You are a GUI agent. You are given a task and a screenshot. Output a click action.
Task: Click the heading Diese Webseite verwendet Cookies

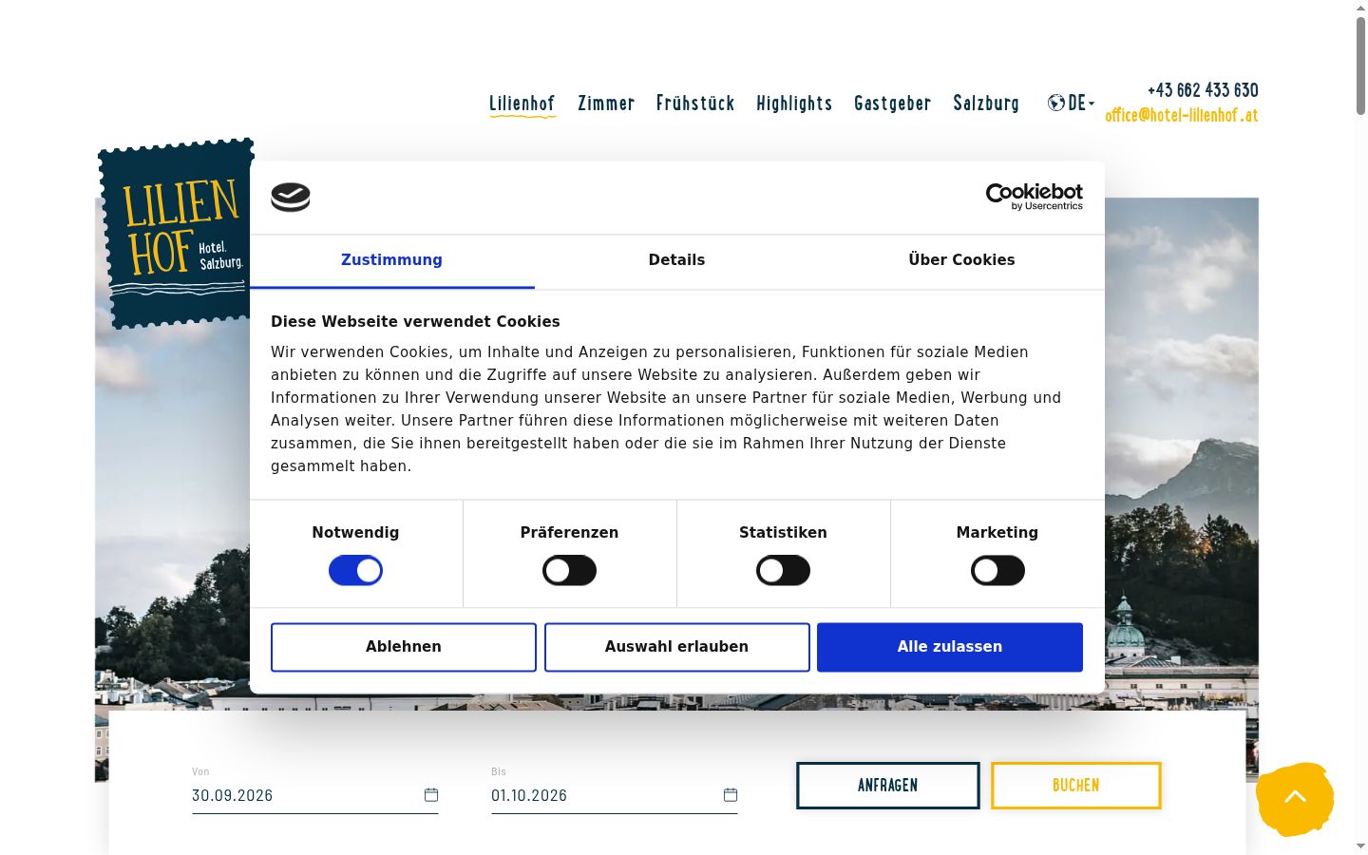point(415,322)
